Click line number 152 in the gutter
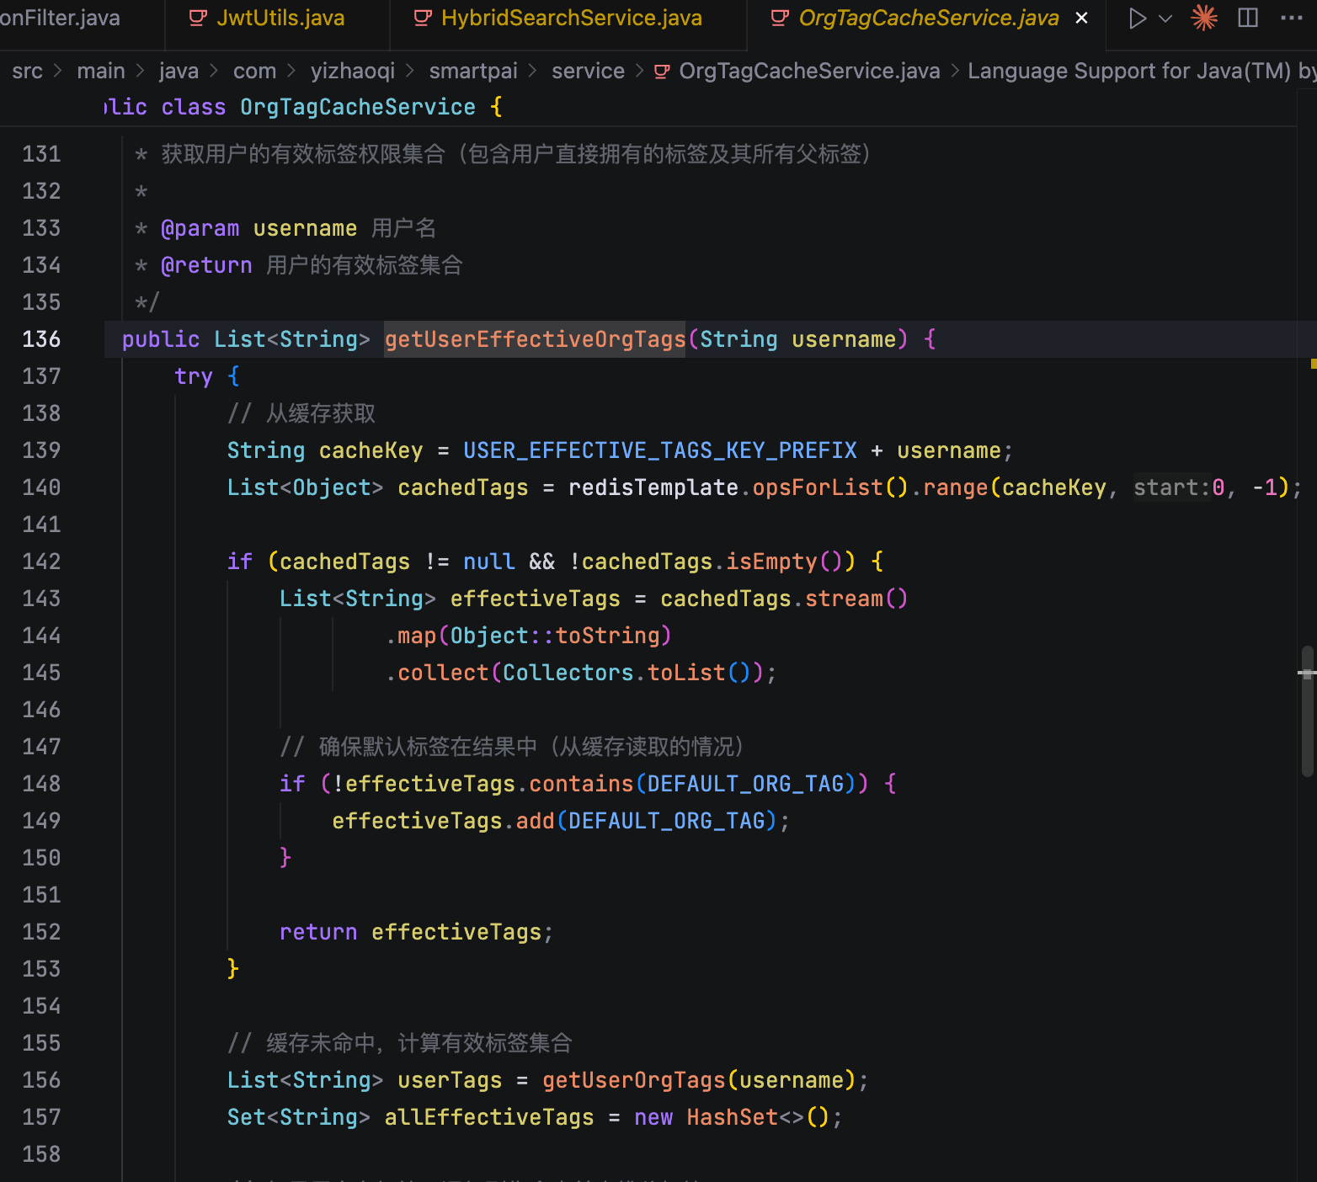The width and height of the screenshot is (1317, 1182). (41, 932)
